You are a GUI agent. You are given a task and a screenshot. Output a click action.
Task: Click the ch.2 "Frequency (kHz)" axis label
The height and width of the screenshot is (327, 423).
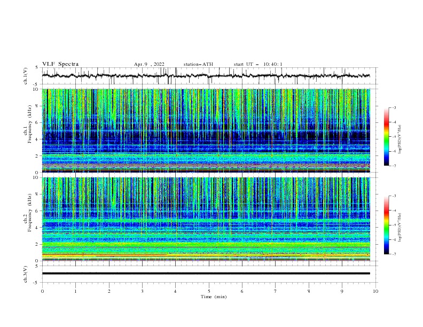30,213
